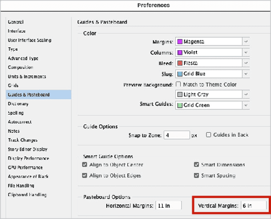Open the Slug color dropdown showing Grid Blue
Viewport: 271px width, 219px height.
point(212,74)
